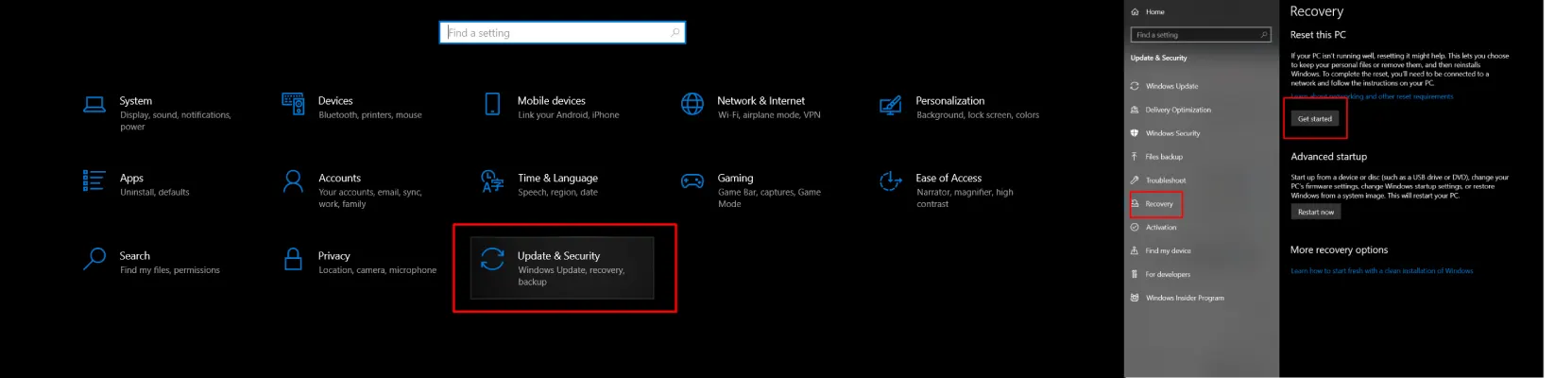Go to Troubleshoot in the sidebar
This screenshot has width=1555, height=378.
[1165, 180]
